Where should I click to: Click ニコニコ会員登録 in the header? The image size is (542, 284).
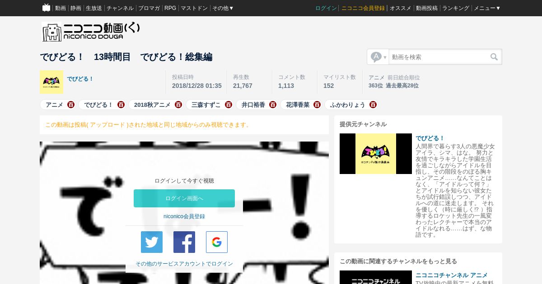click(363, 8)
